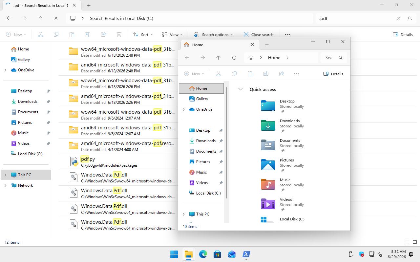Image resolution: width=420 pixels, height=262 pixels.
Task: Open Music in search window sidebar
Action: tap(23, 133)
